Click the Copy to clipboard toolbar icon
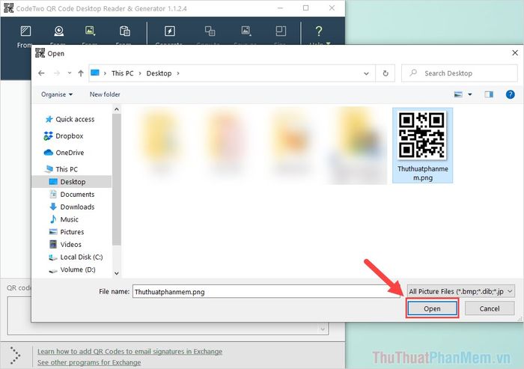524x369 pixels. click(x=210, y=31)
